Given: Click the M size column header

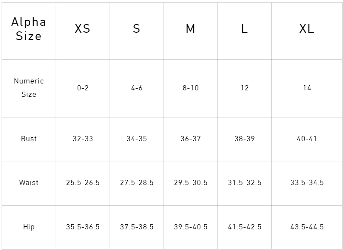Looking at the screenshot, I should pyautogui.click(x=190, y=29).
